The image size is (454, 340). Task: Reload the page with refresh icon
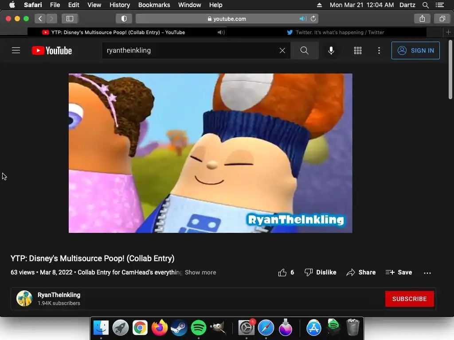[313, 19]
